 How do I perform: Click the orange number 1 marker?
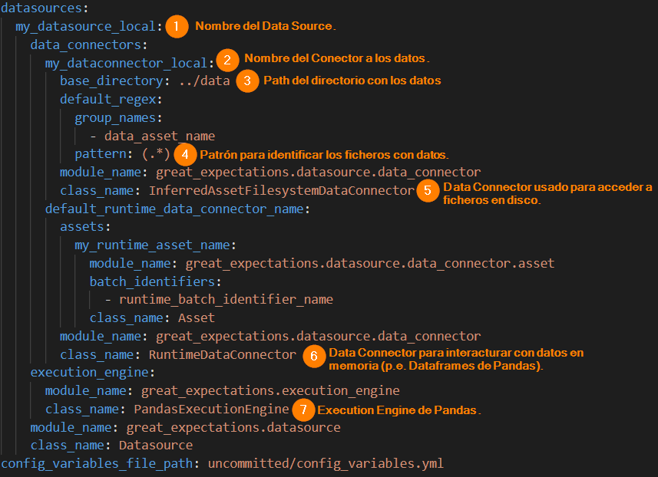point(177,26)
